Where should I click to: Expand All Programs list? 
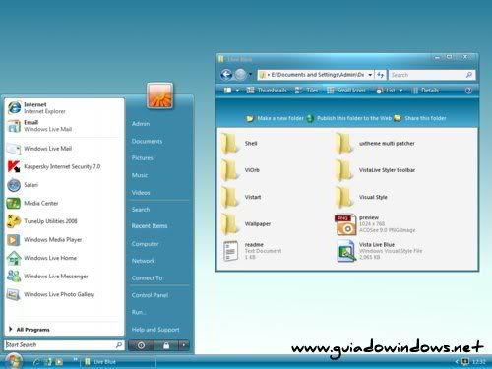(30, 330)
